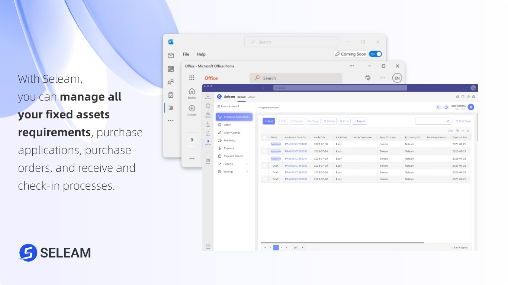Open the Calendar icon in Outlook window
The image size is (508, 285).
[x=171, y=69]
